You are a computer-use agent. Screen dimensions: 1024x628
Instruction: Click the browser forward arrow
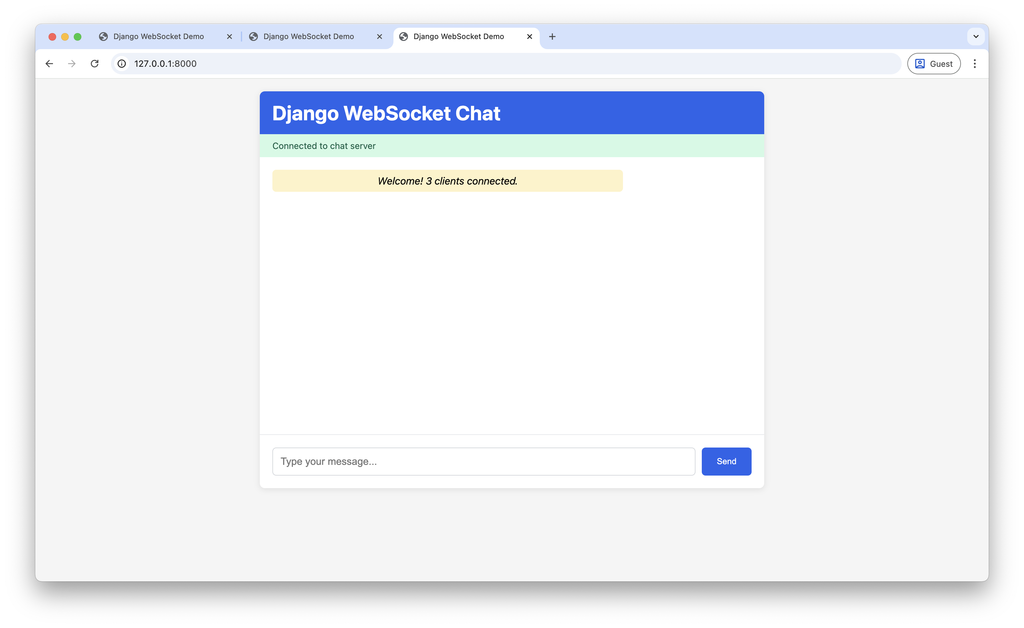72,64
